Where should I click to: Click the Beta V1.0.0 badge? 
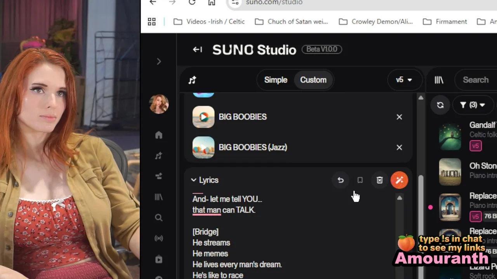click(321, 49)
